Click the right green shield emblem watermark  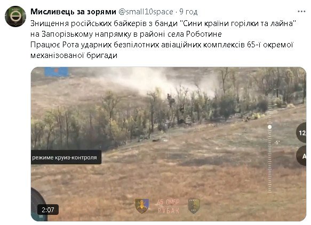click(x=194, y=206)
